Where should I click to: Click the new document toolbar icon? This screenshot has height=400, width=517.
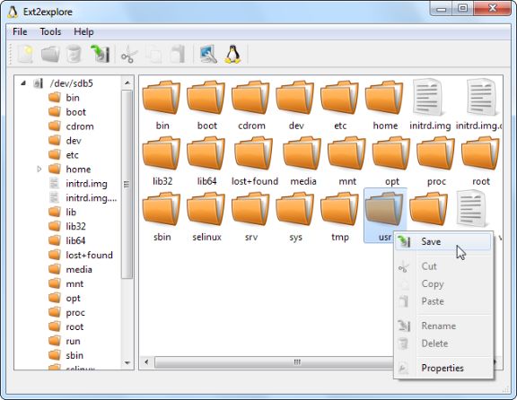click(25, 54)
